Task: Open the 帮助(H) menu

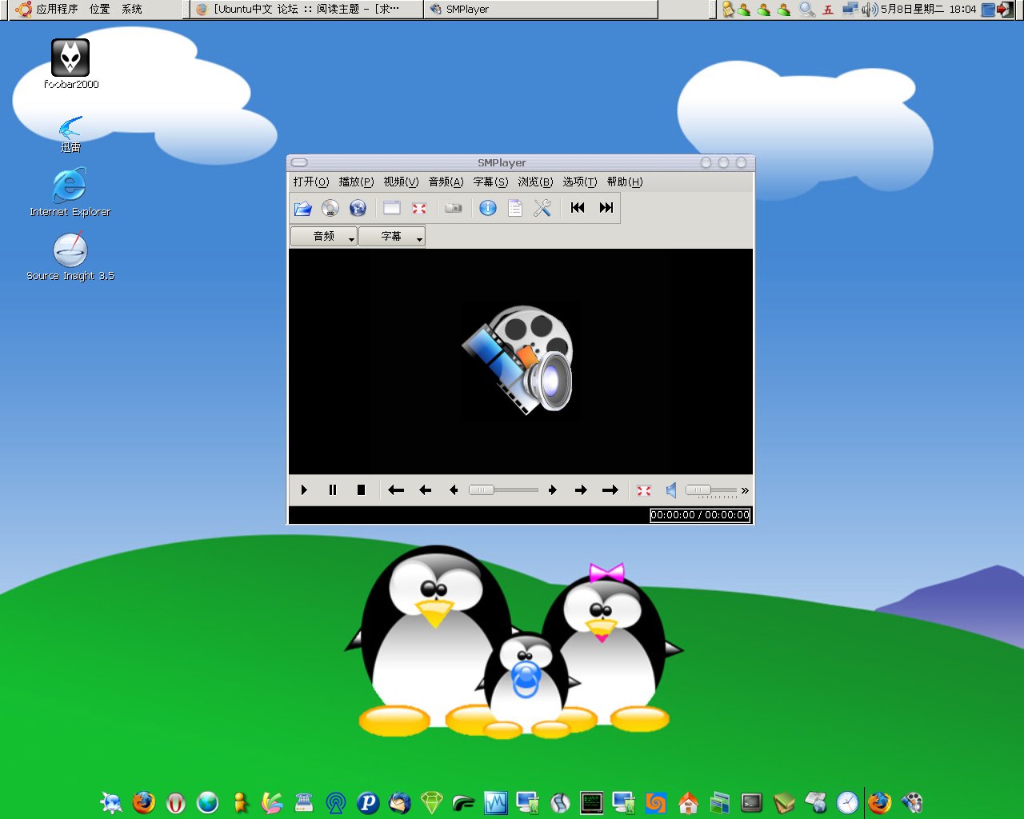Action: [625, 182]
